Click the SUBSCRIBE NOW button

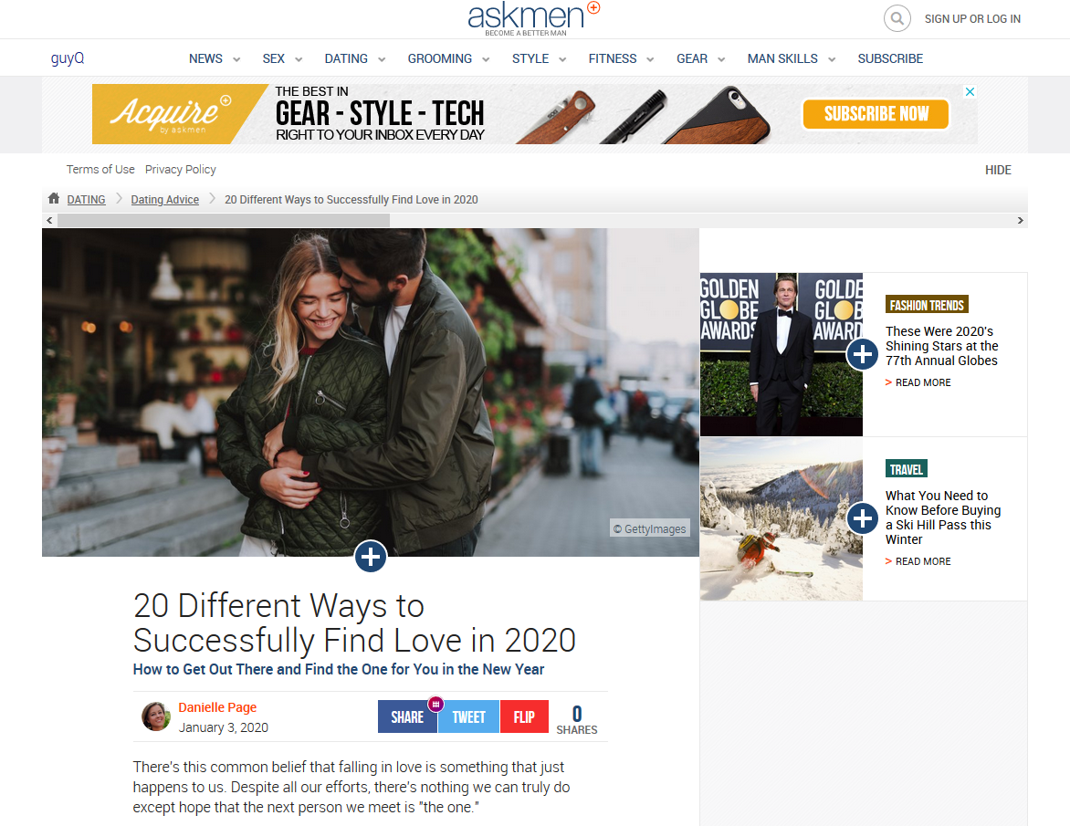[876, 114]
